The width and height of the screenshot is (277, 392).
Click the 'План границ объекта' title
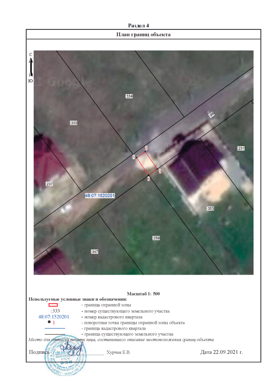144,34
